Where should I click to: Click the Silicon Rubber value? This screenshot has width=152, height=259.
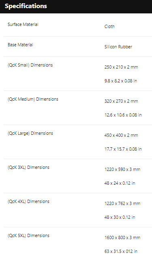[x=118, y=47]
